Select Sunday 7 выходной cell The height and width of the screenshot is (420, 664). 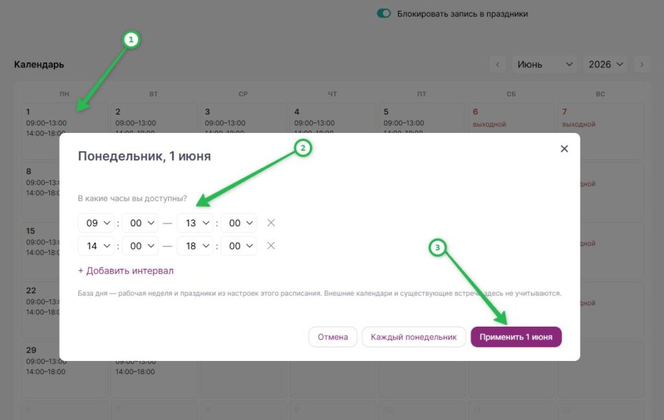[x=600, y=131]
